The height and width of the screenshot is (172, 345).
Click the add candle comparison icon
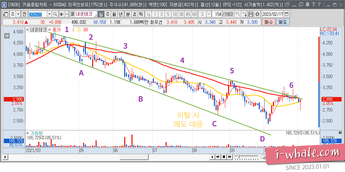237,14
